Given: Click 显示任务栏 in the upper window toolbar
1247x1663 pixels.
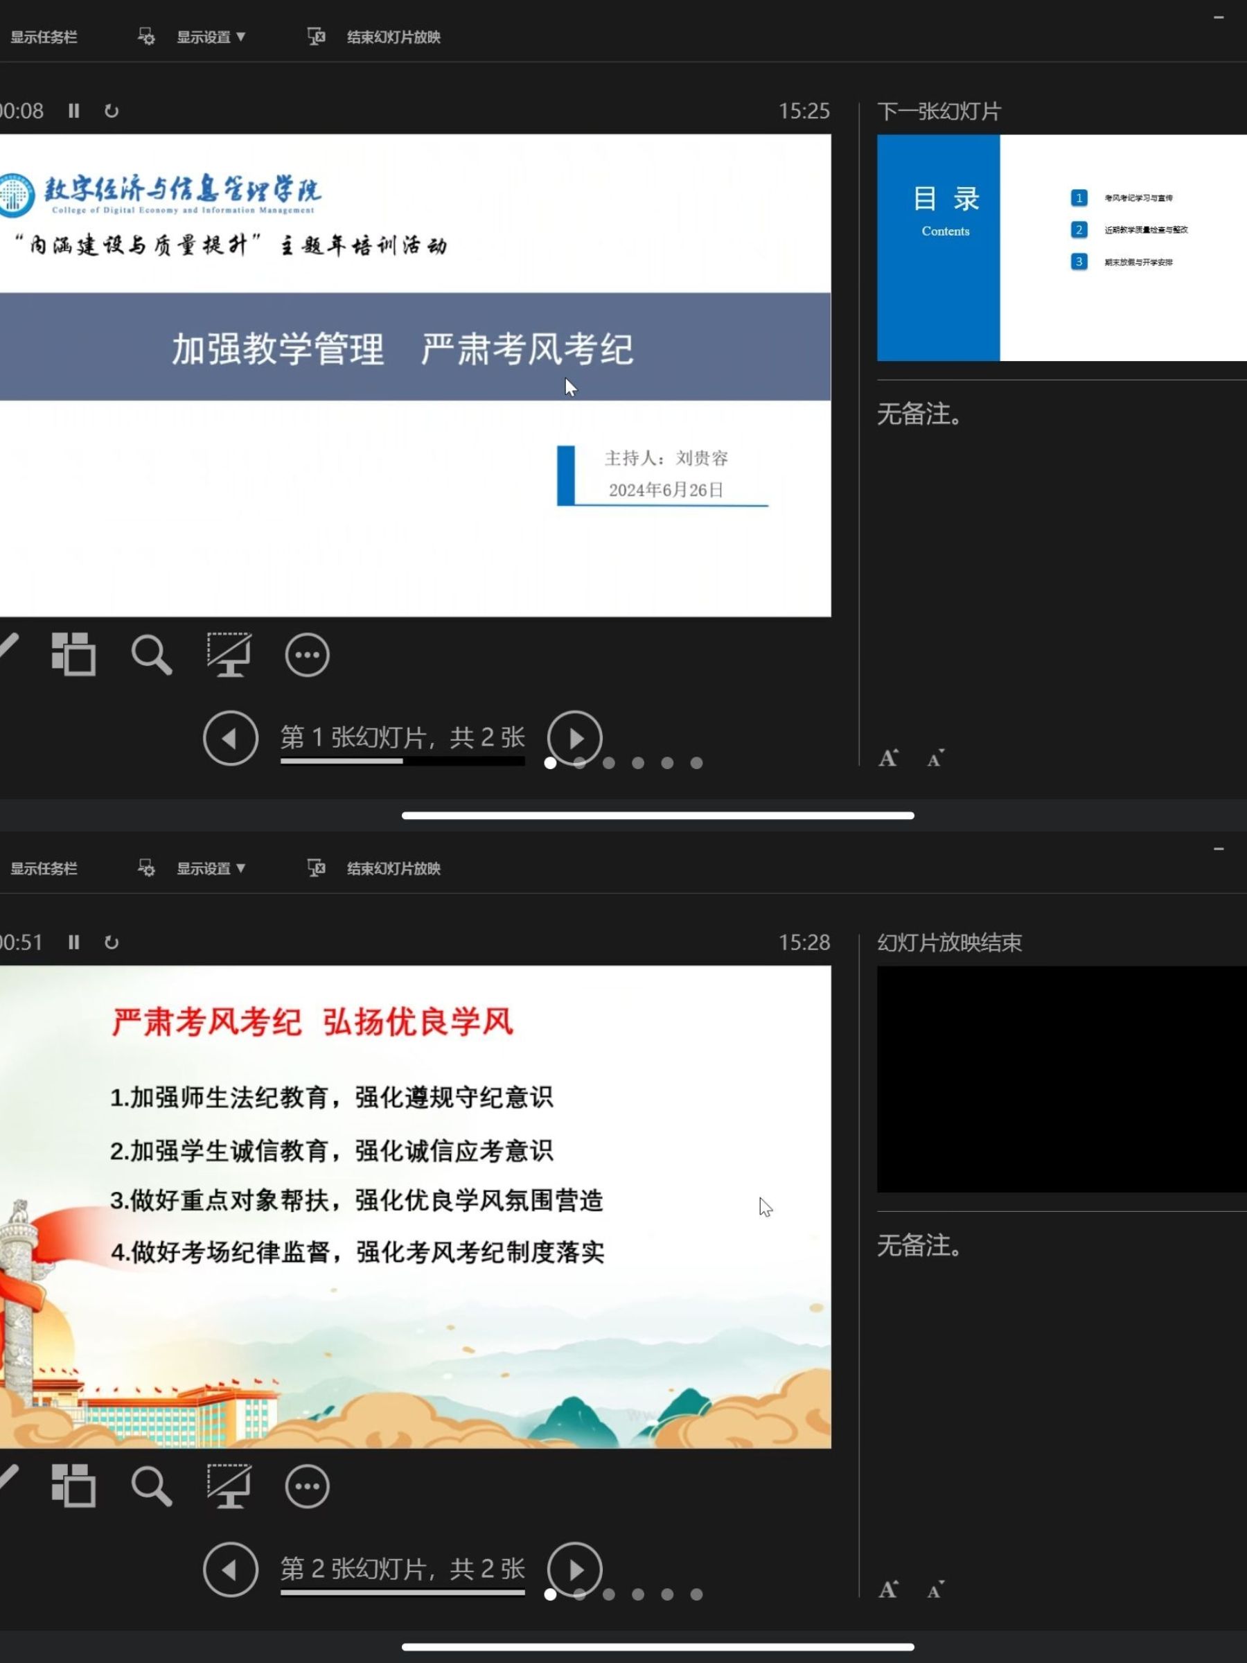Looking at the screenshot, I should [44, 37].
